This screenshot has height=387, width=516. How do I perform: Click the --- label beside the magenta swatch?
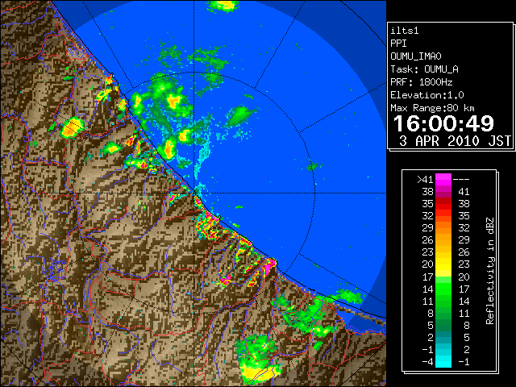pyautogui.click(x=461, y=180)
